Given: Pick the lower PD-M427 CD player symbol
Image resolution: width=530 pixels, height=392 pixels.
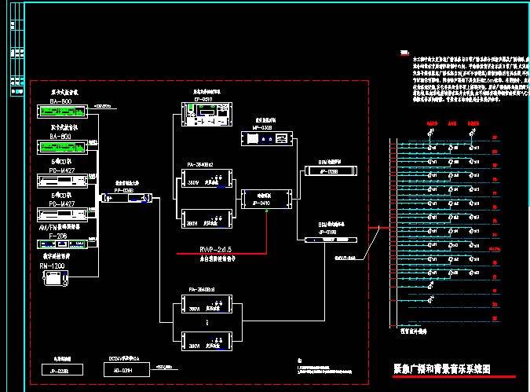Looking at the screenshot, I should [62, 214].
